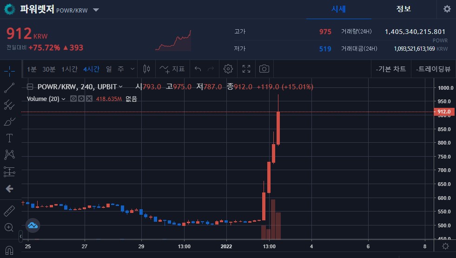Viewport: 456px width, 258px height.
Task: Click the 24H volume 1,405,340,215.801
Action: [415, 32]
